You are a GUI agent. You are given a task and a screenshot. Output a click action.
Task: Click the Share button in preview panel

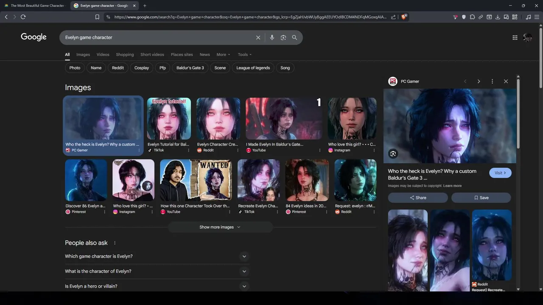coord(418,198)
